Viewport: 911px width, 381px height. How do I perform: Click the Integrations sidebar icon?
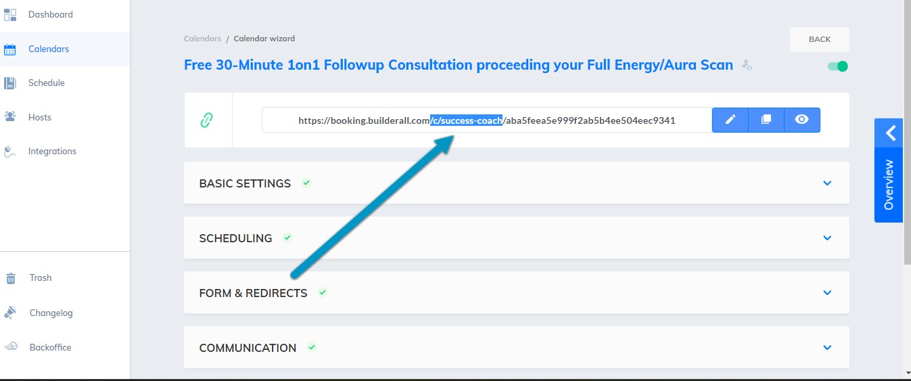11,151
